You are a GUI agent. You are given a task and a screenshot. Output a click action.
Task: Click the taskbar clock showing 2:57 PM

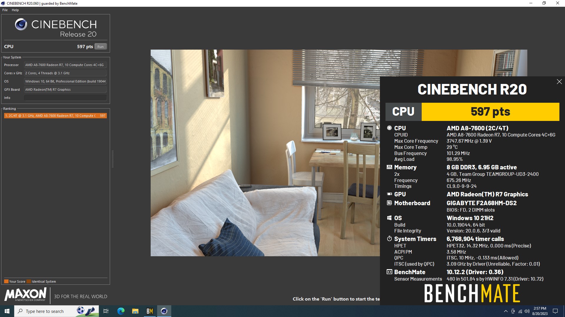tap(540, 311)
